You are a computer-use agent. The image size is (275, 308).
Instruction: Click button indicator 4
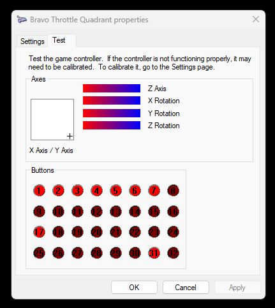[x=96, y=191]
